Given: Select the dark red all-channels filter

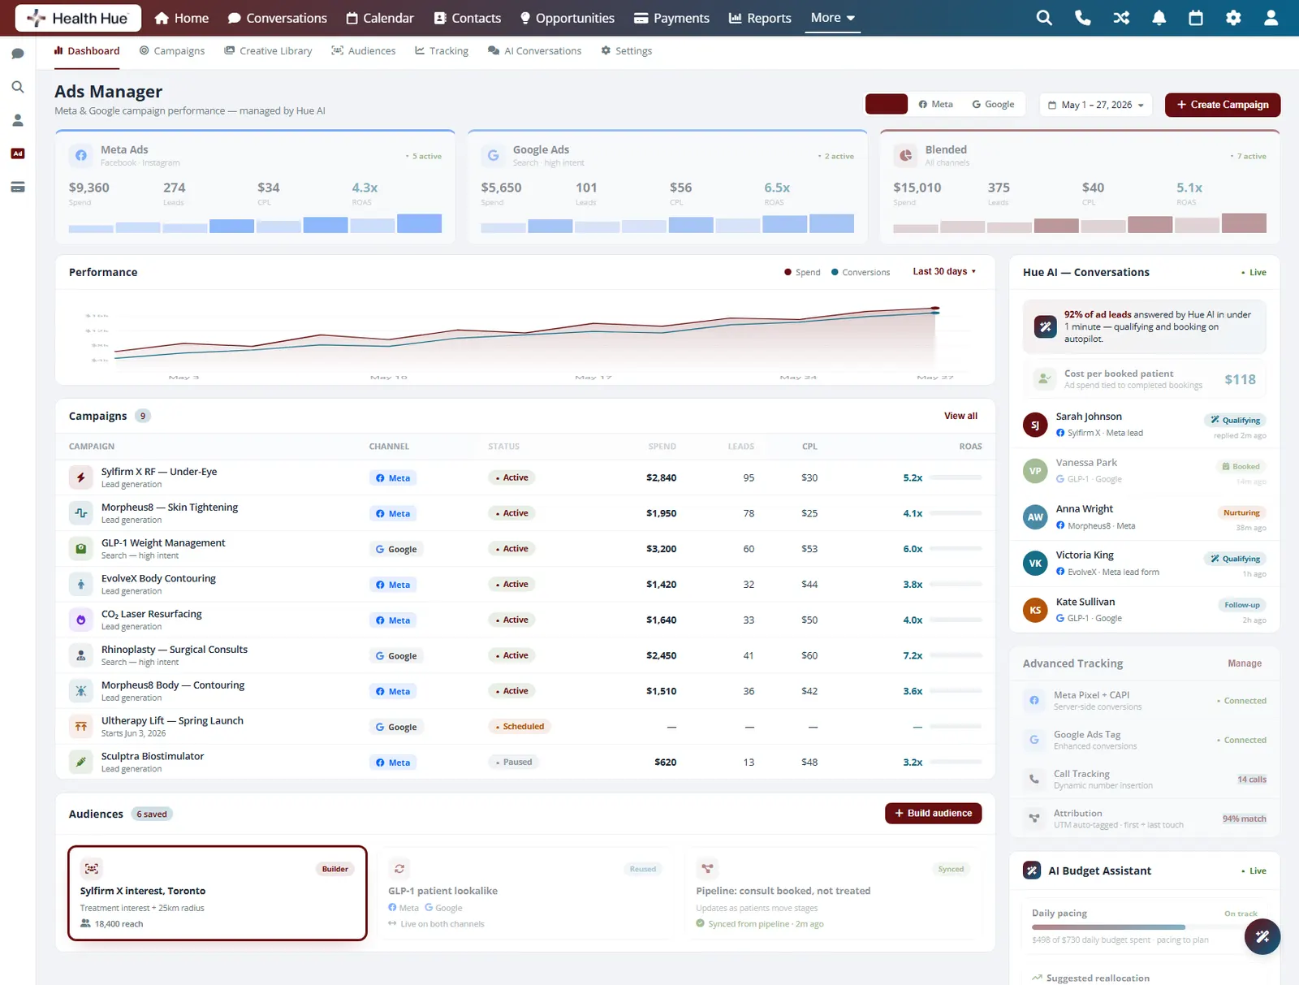Looking at the screenshot, I should (x=887, y=104).
